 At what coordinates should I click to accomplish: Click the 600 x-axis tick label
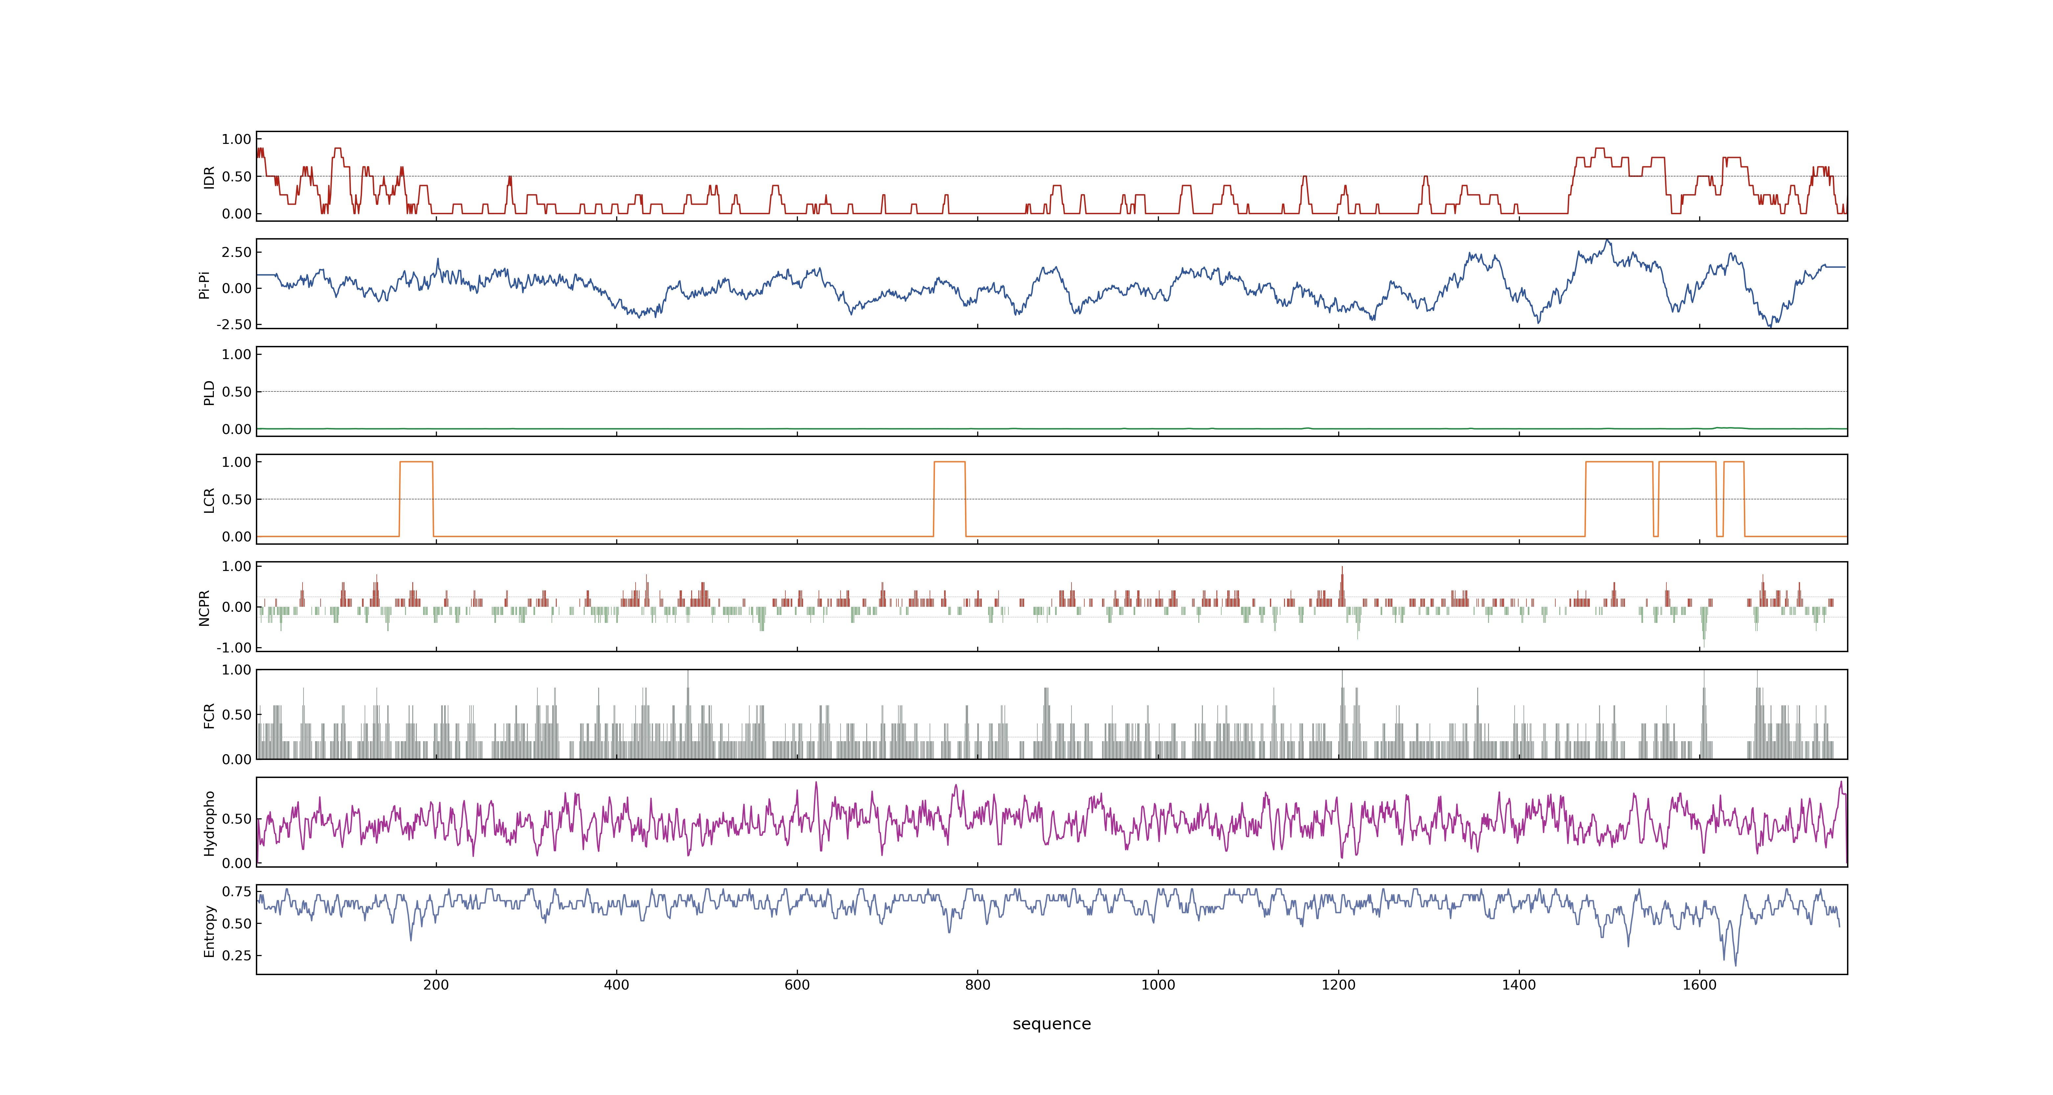point(797,985)
